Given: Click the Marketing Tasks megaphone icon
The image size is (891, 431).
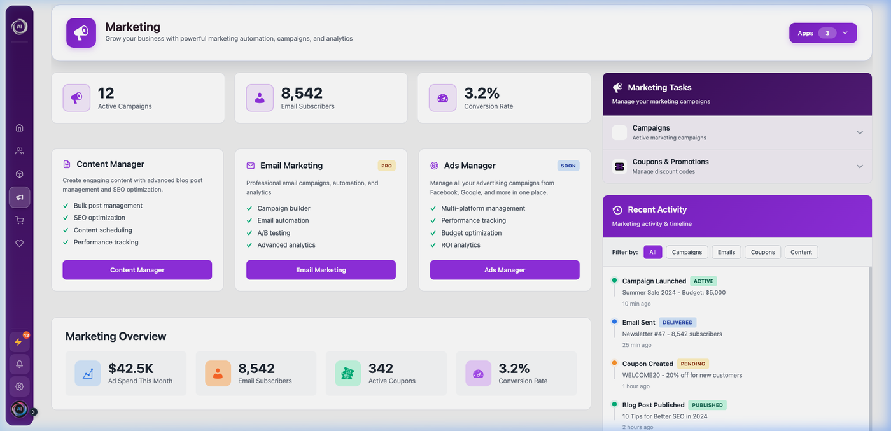Looking at the screenshot, I should tap(617, 88).
